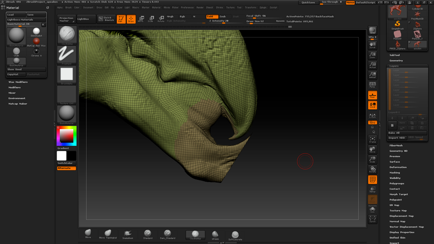Open the Preferences menu
Screen dimensions: 434x244
[x=187, y=8]
